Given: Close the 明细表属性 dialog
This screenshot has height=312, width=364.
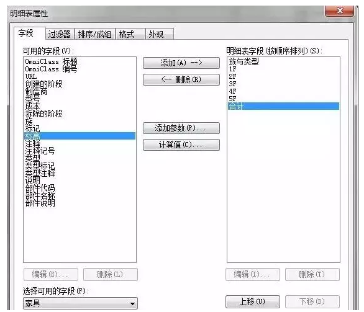Looking at the screenshot, I should 340,11.
